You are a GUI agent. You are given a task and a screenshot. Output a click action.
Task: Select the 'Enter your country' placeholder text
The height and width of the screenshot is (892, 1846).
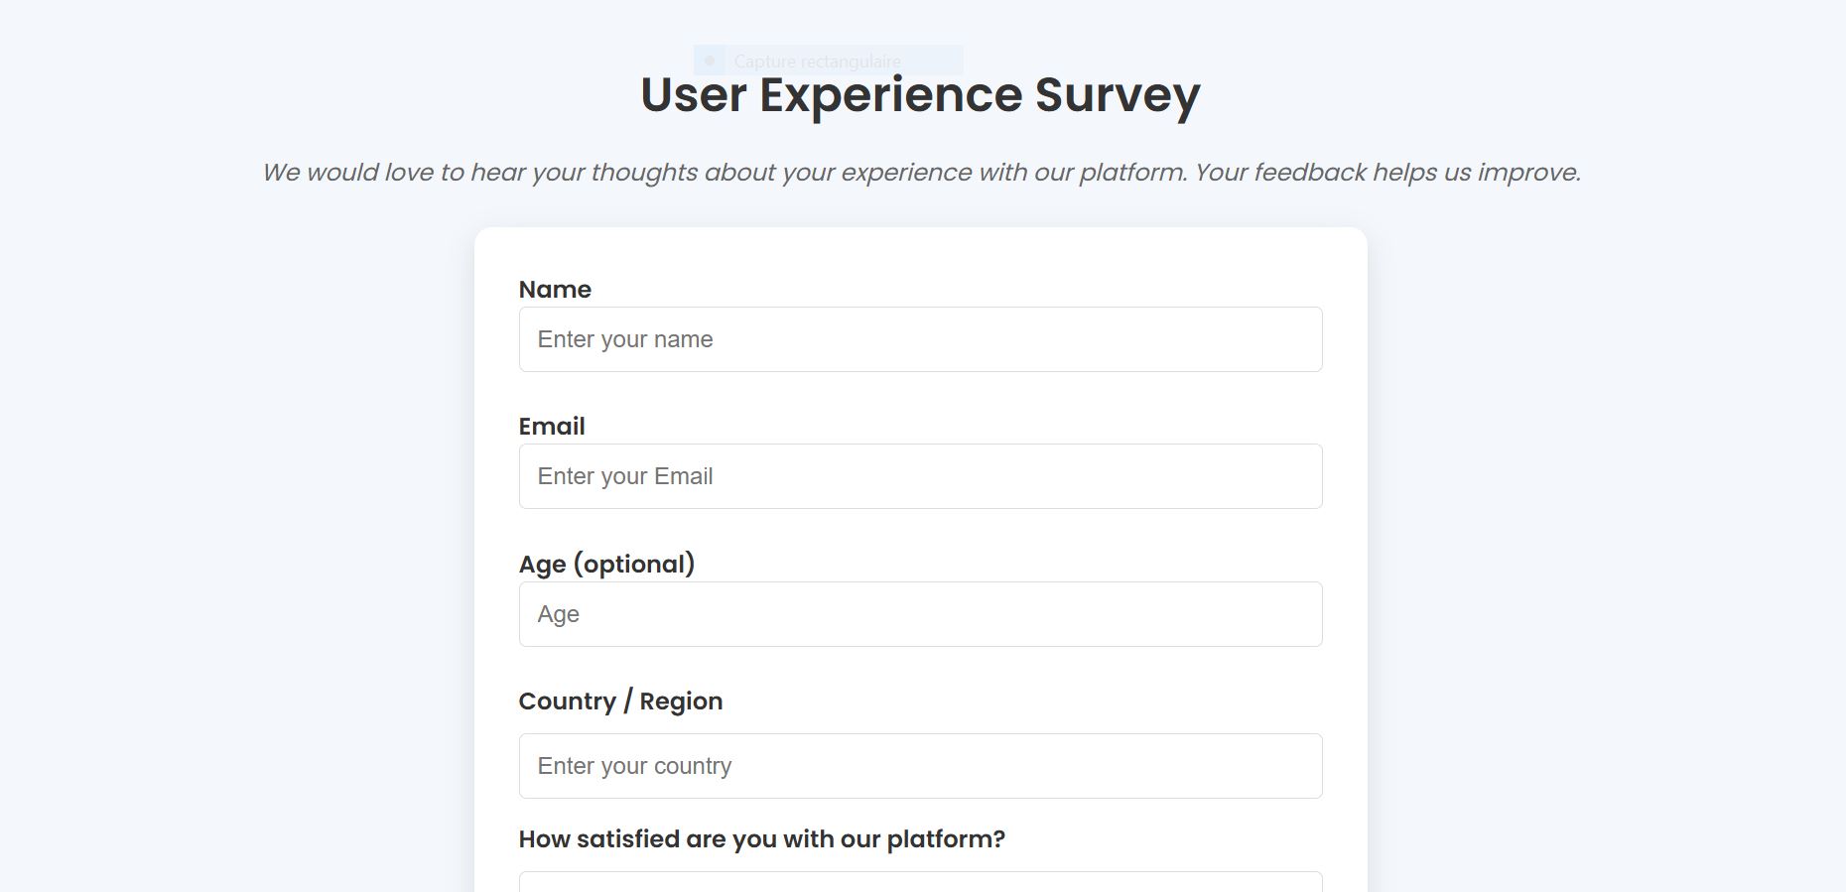[634, 765]
